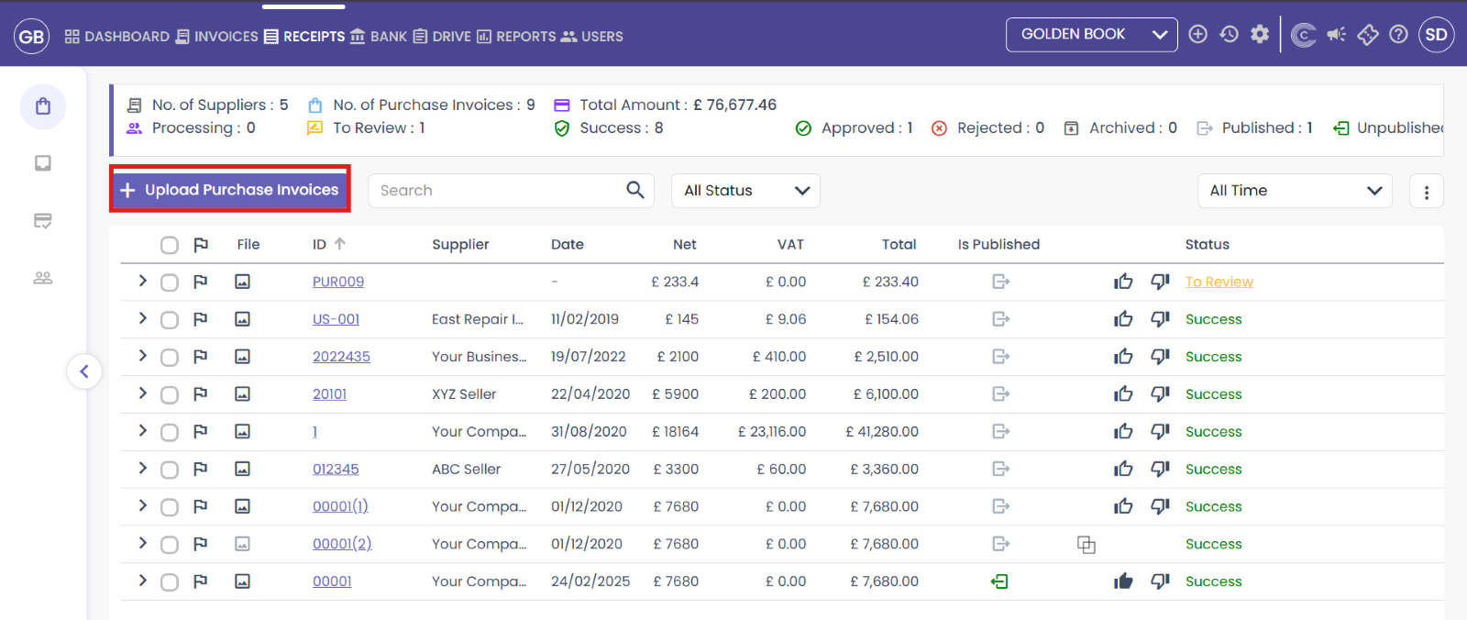The width and height of the screenshot is (1467, 620).
Task: Flag the 012345 invoice row
Action: [201, 469]
